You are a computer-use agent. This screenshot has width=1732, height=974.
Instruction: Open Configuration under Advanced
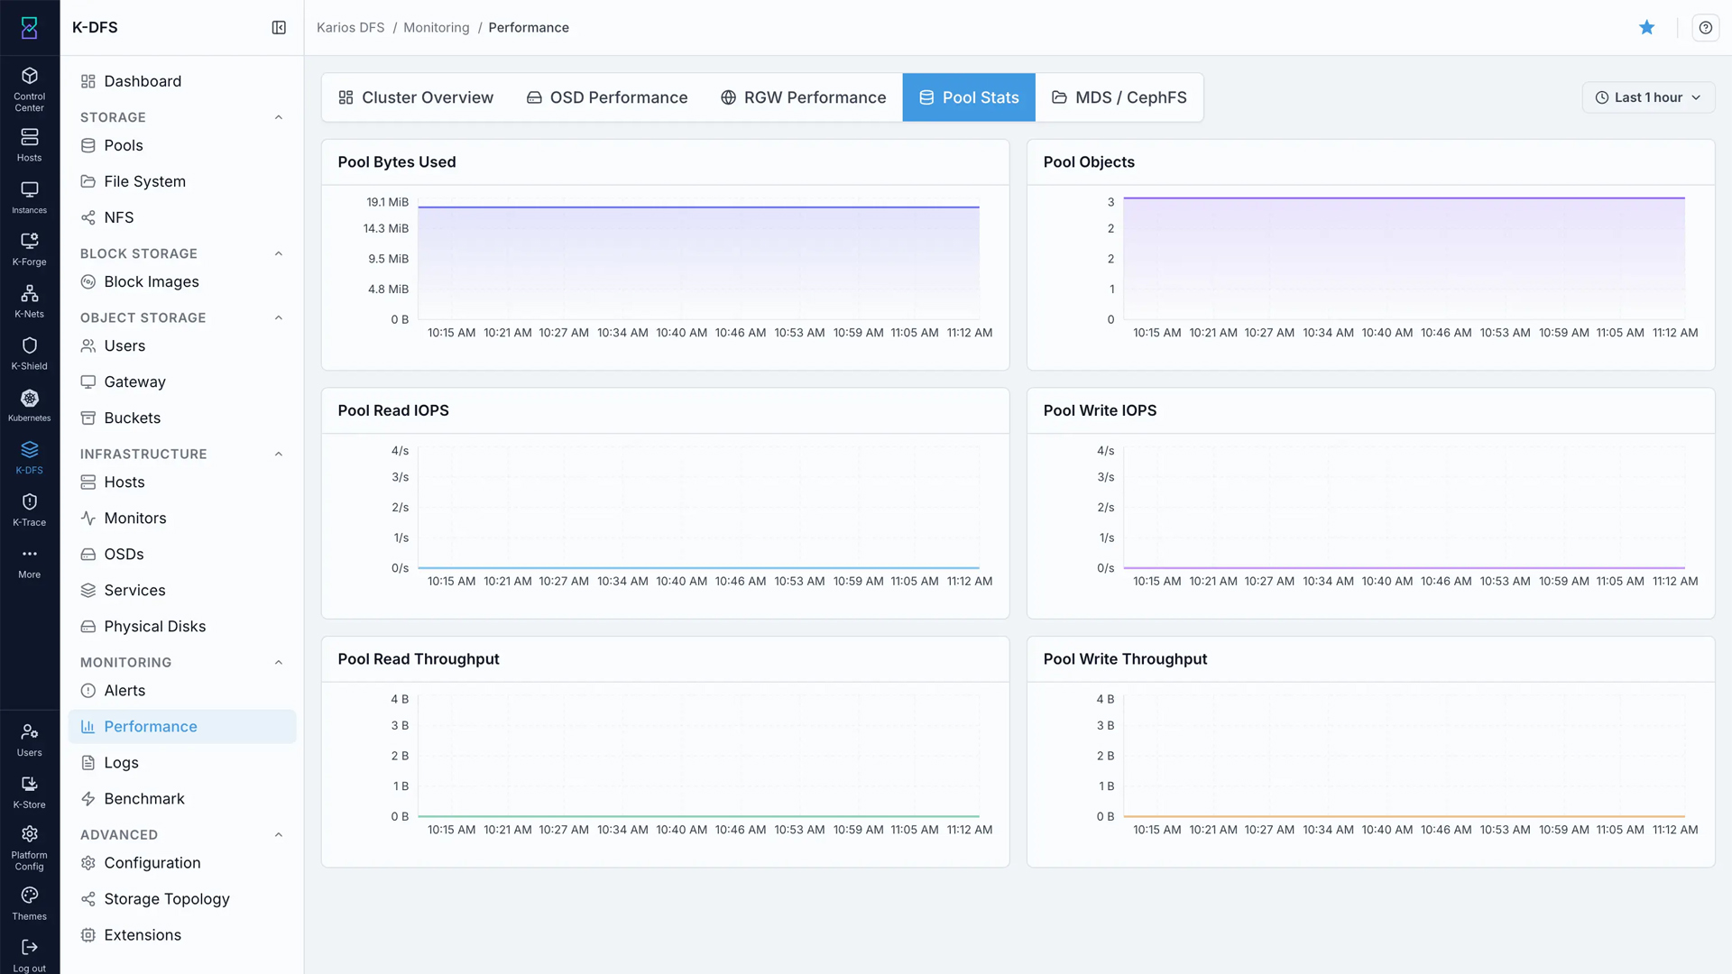click(182, 862)
